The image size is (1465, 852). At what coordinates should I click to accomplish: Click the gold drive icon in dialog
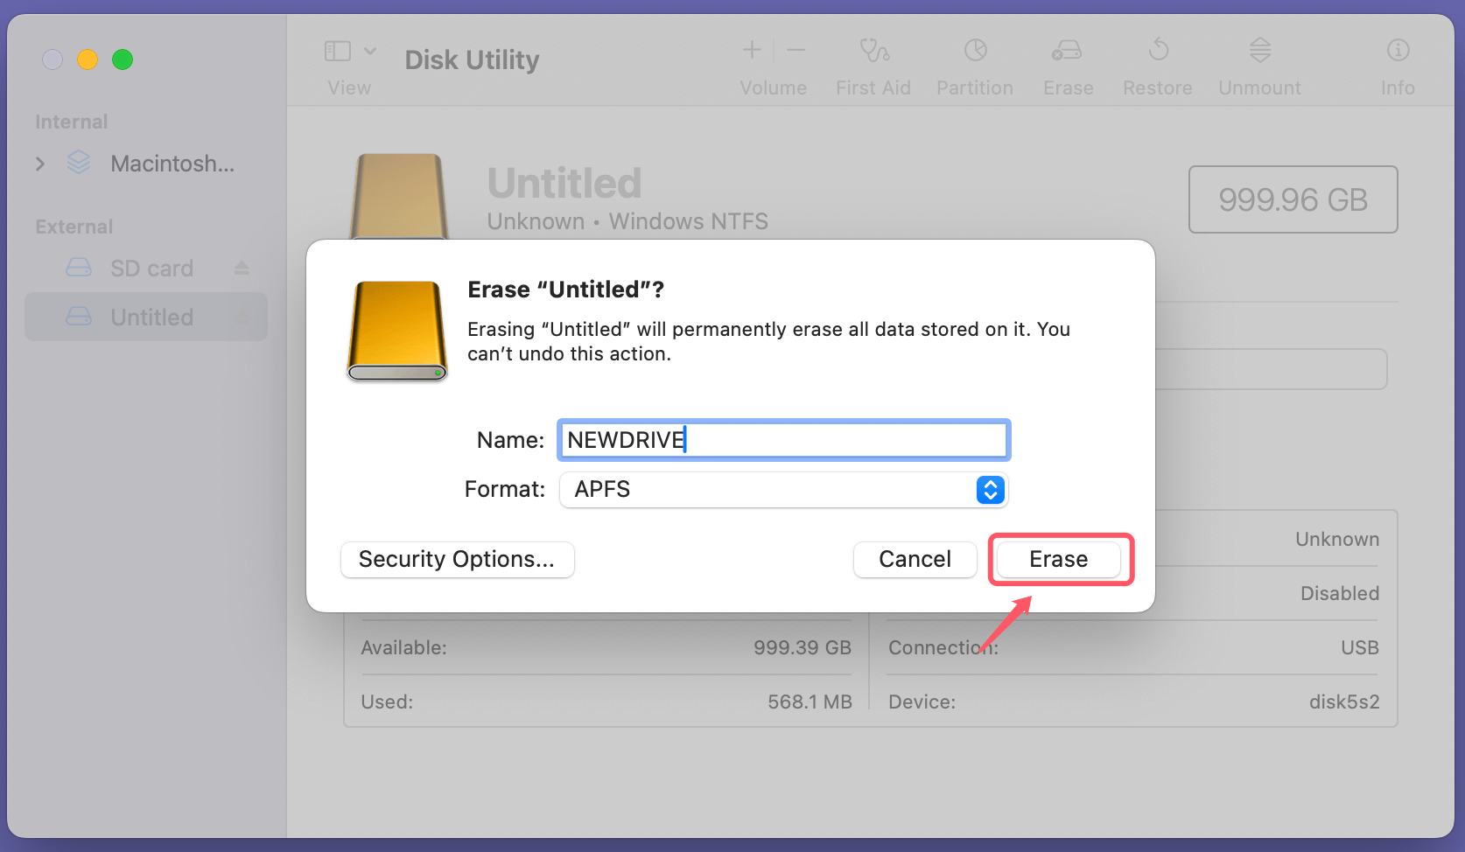click(x=397, y=331)
